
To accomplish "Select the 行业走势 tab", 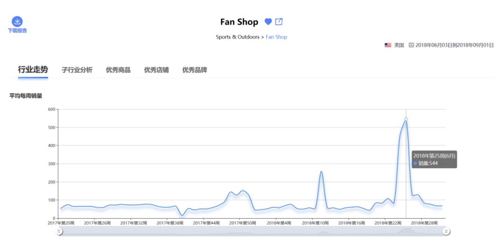I will tap(33, 69).
